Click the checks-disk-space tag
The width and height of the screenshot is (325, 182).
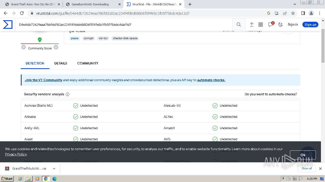point(125,38)
